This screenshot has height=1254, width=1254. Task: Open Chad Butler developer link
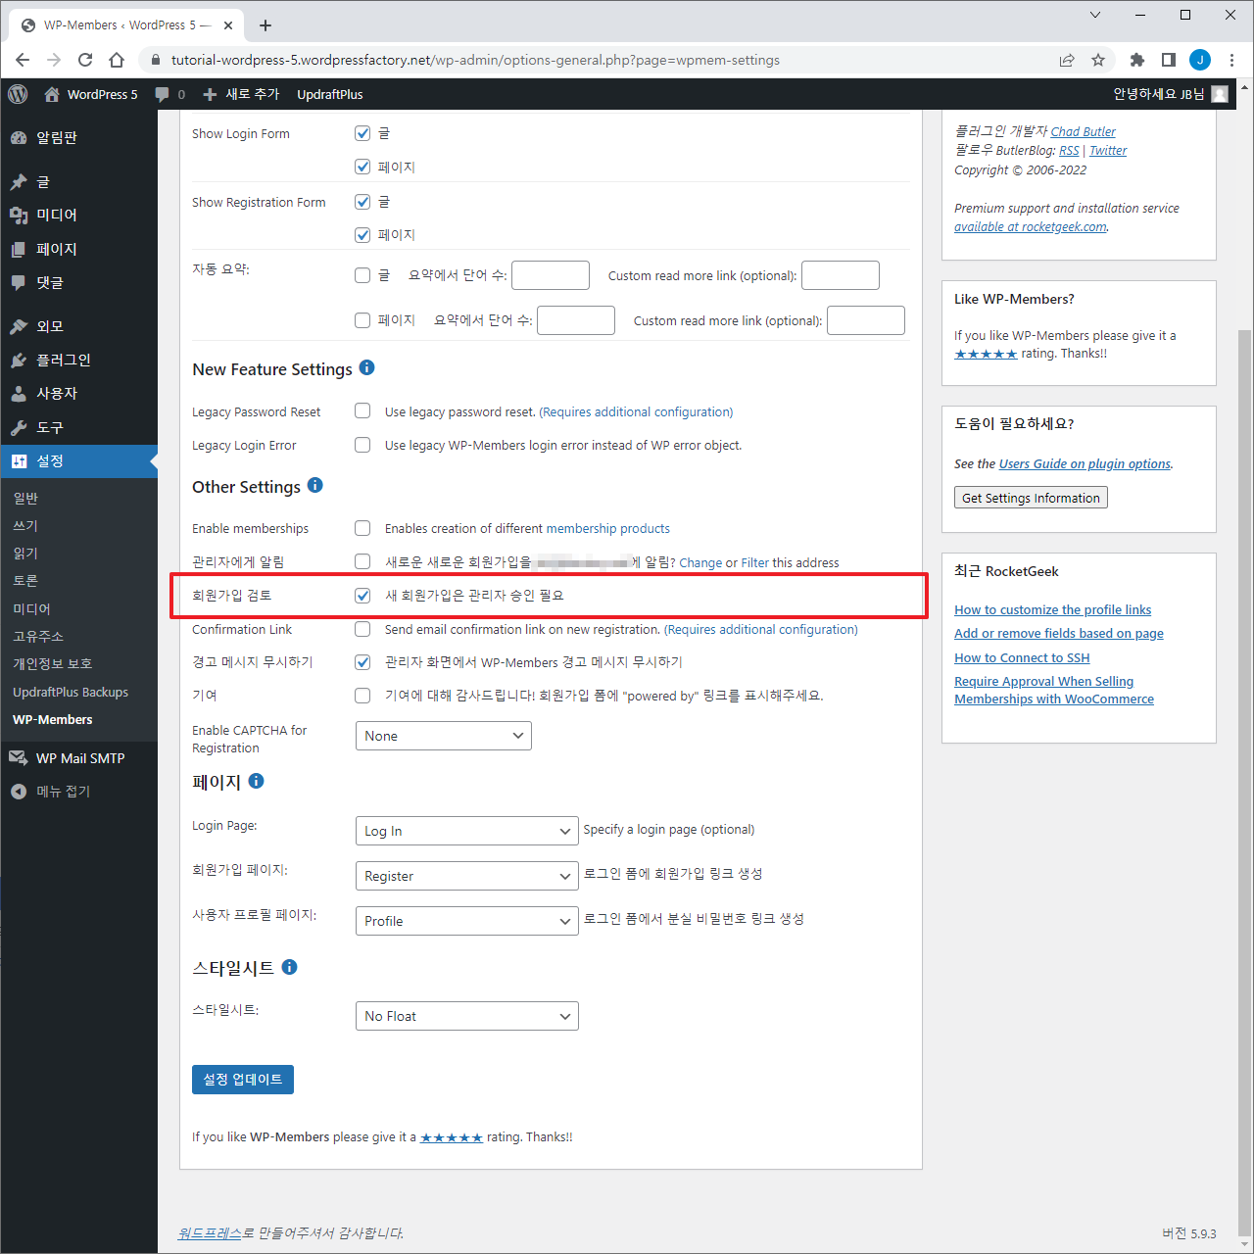(x=1084, y=131)
